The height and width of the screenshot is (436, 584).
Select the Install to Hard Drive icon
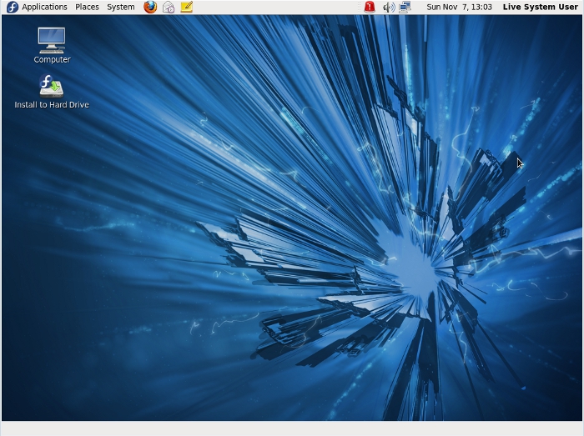click(52, 85)
